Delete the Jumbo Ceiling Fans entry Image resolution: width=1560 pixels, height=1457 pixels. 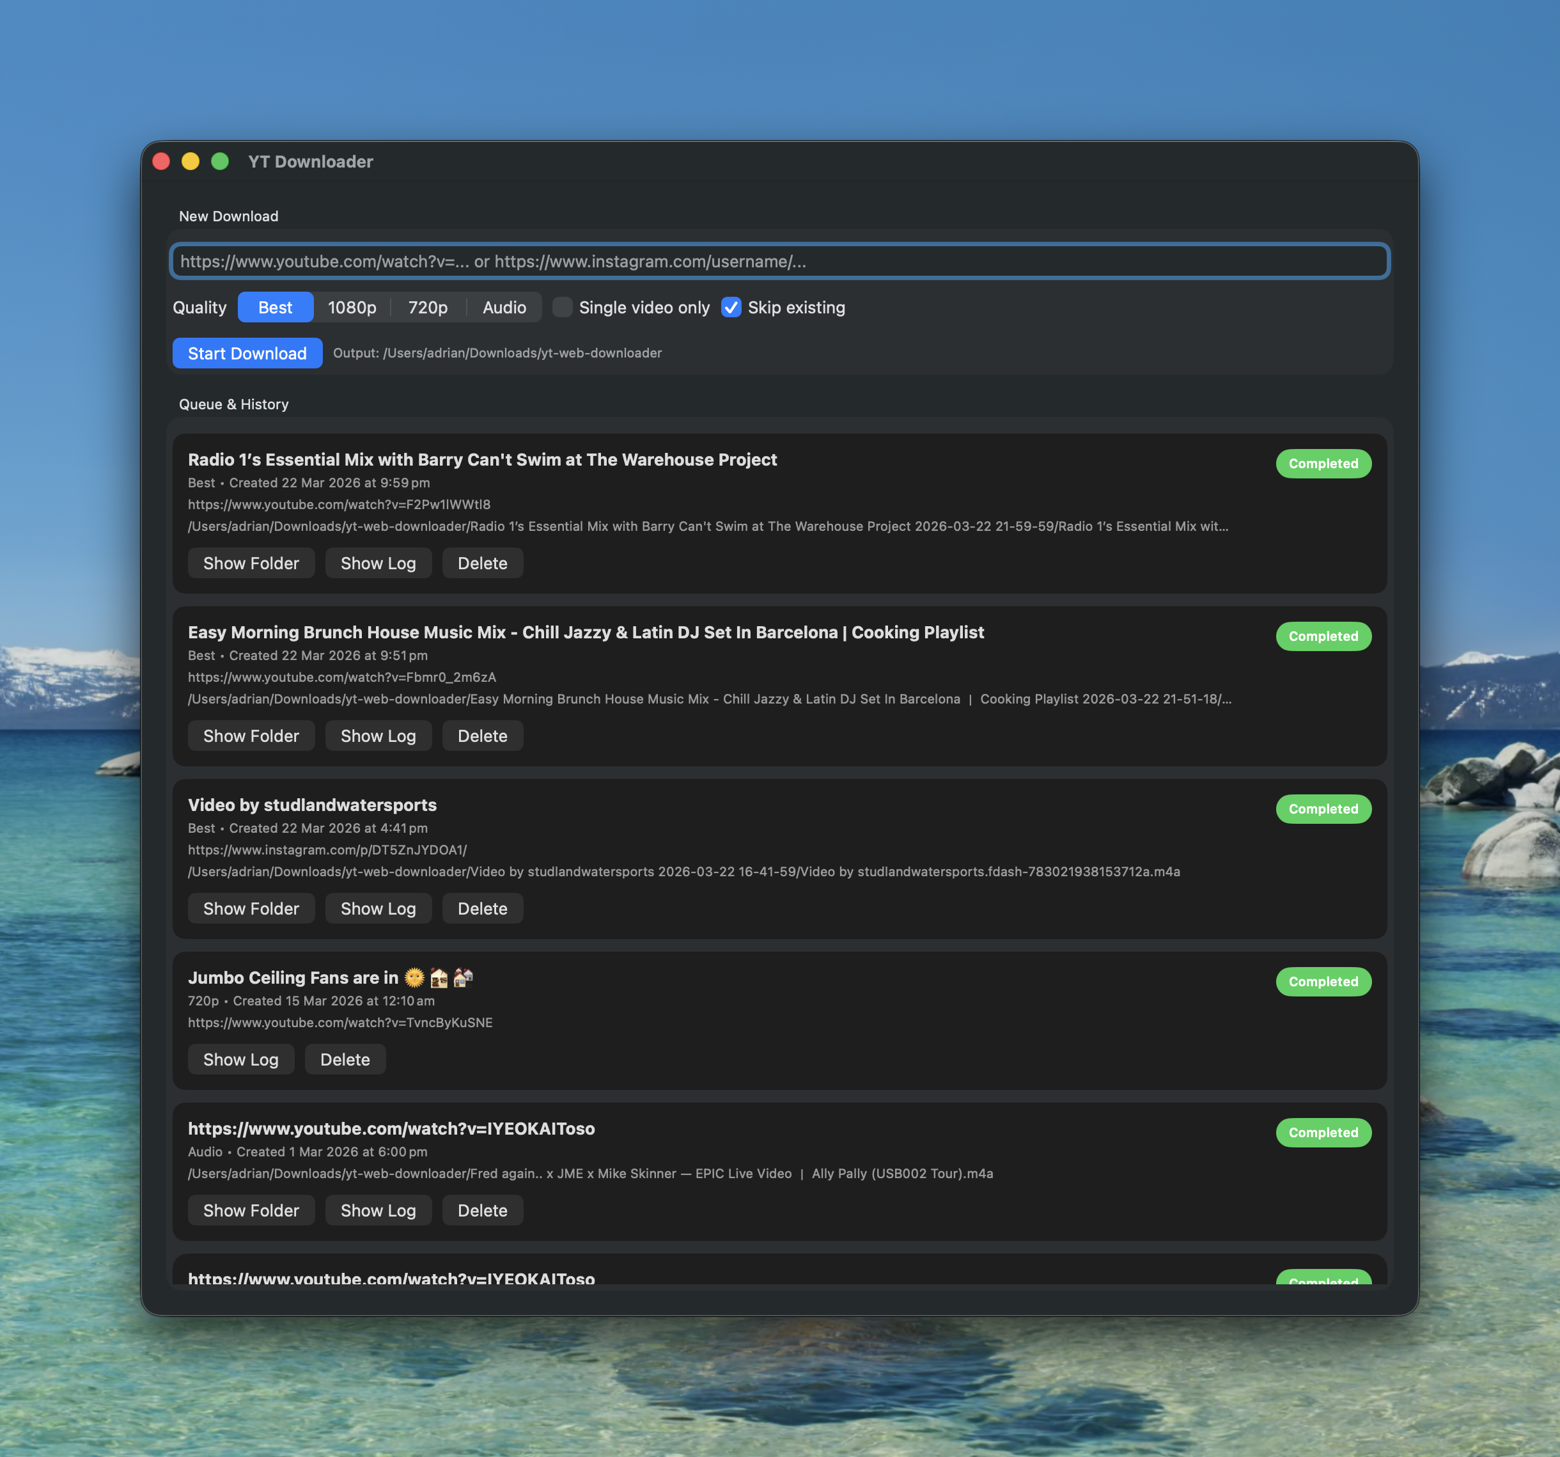(345, 1059)
